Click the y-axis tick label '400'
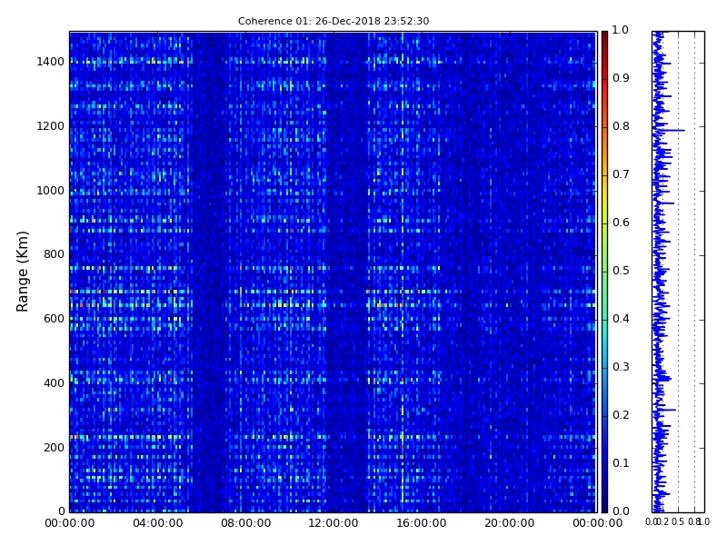Image resolution: width=727 pixels, height=545 pixels. click(54, 383)
